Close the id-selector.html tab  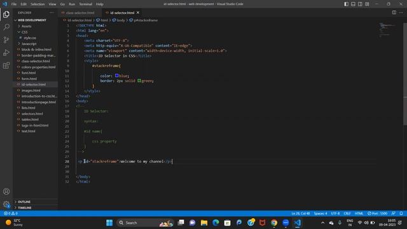pos(138,13)
